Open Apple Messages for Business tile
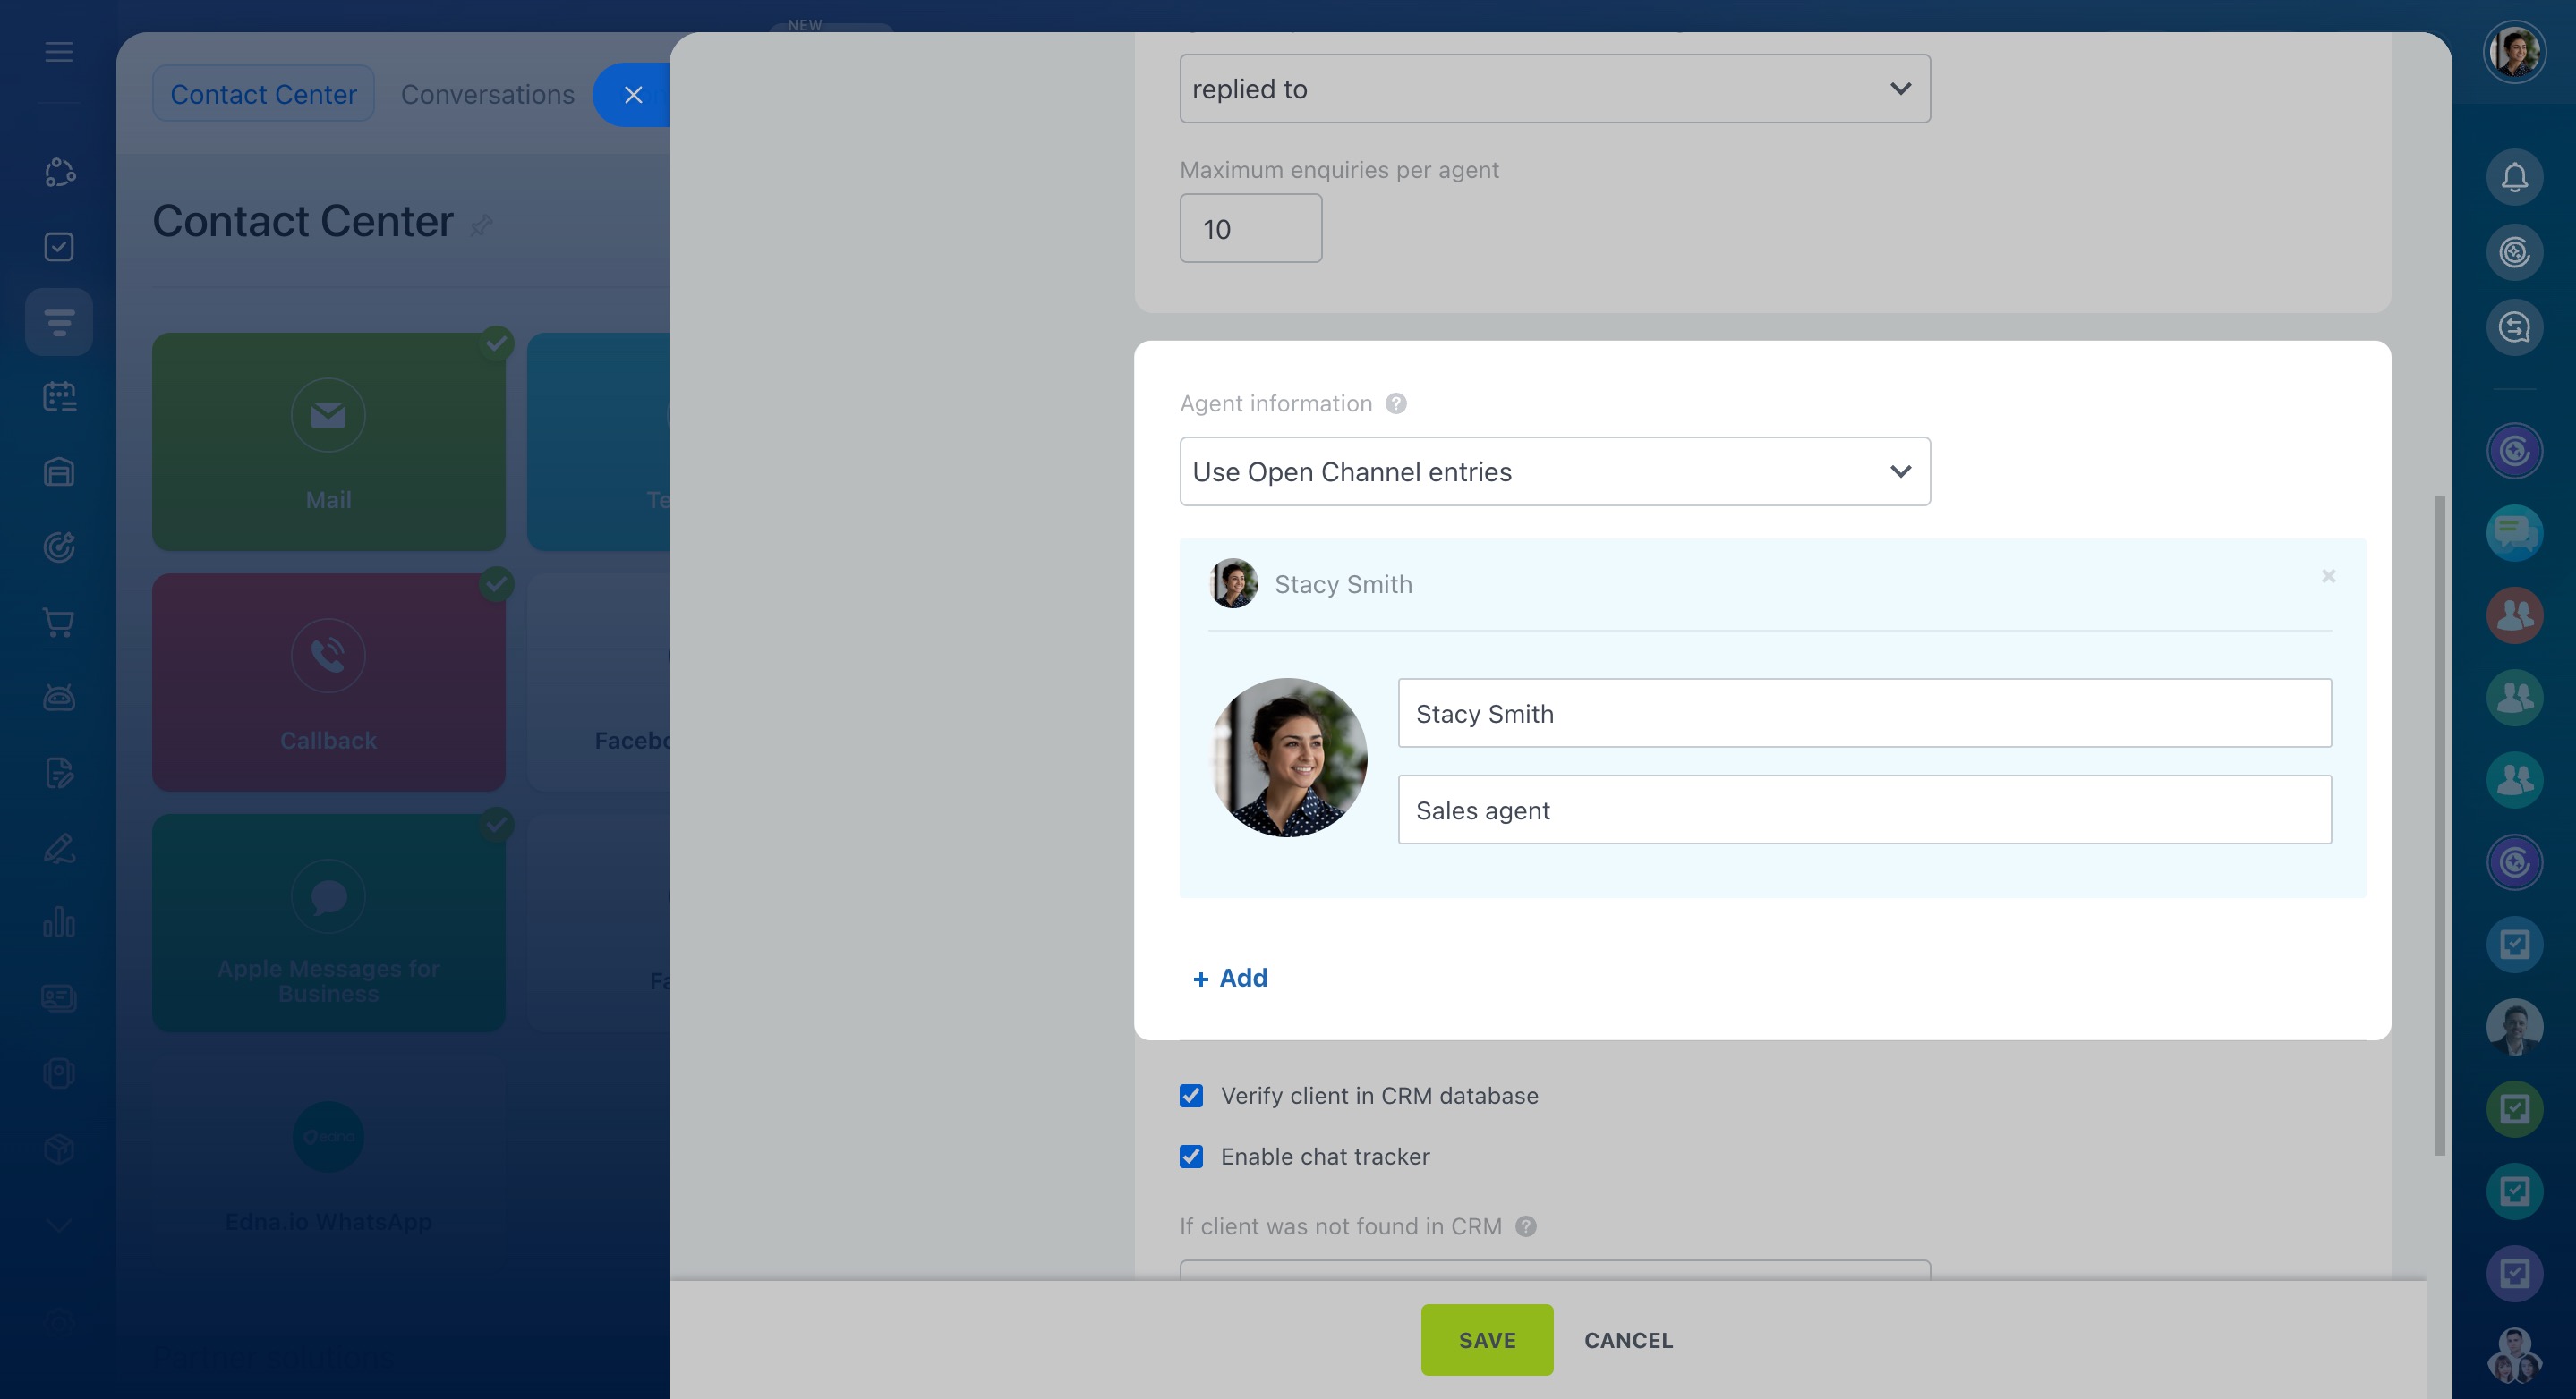 coord(328,923)
